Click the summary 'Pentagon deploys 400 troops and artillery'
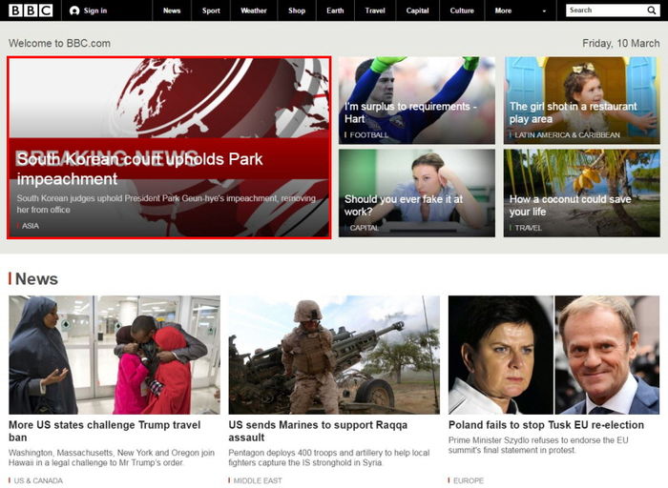This screenshot has width=668, height=488. coord(329,457)
